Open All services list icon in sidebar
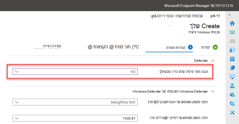 coord(232,41)
